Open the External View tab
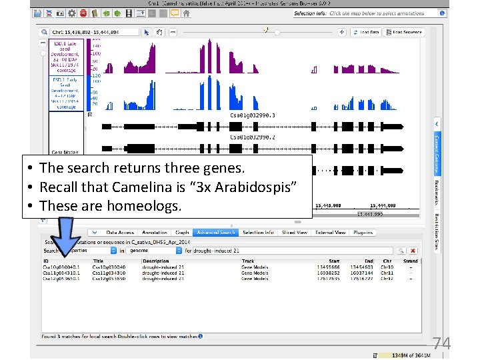The height and width of the screenshot is (360, 480). point(330,233)
